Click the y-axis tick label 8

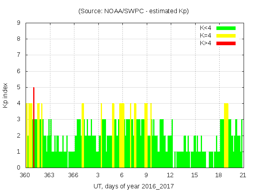pyautogui.click(x=18, y=39)
